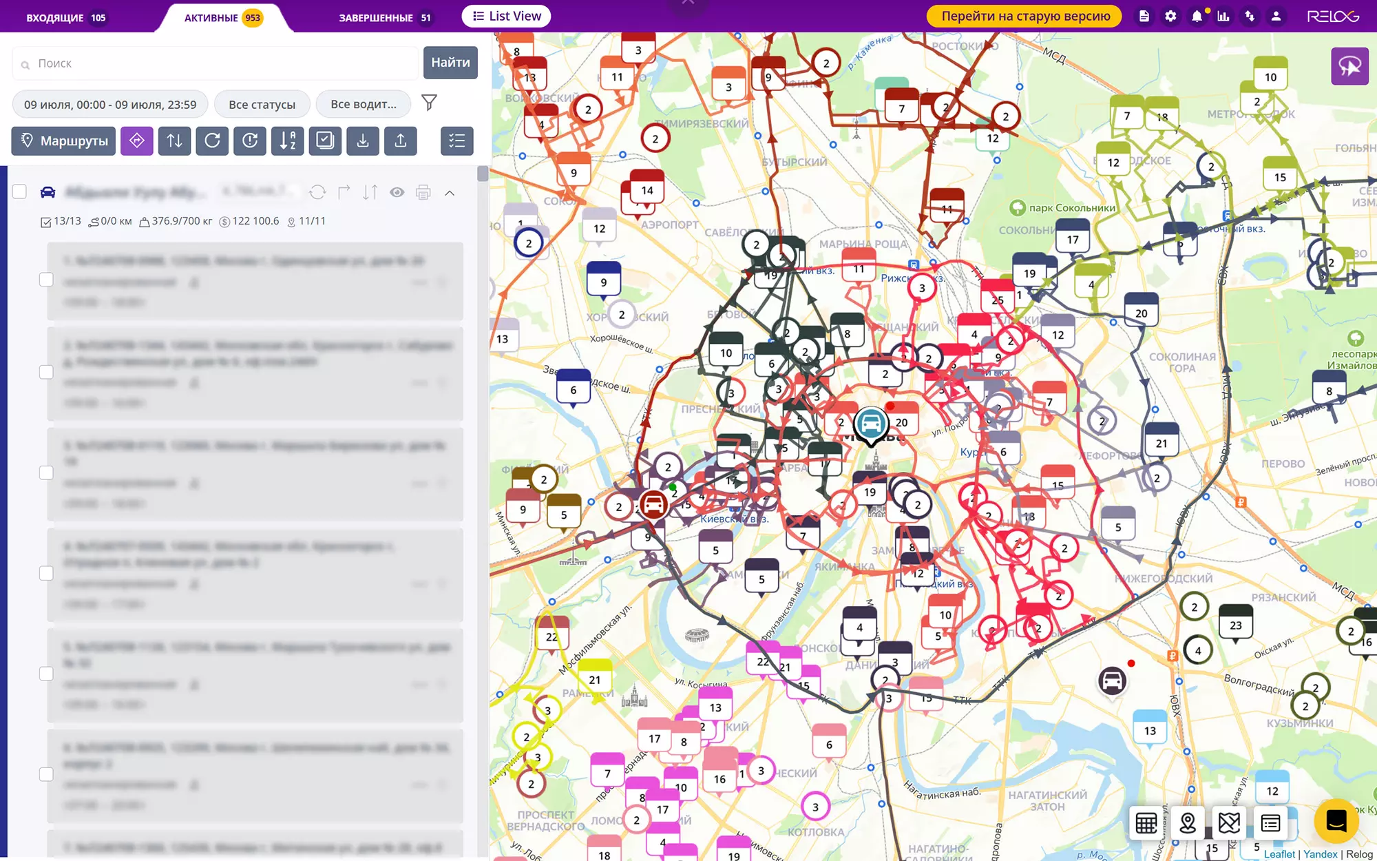This screenshot has height=861, width=1377.
Task: Open the date range selector
Action: coord(110,105)
